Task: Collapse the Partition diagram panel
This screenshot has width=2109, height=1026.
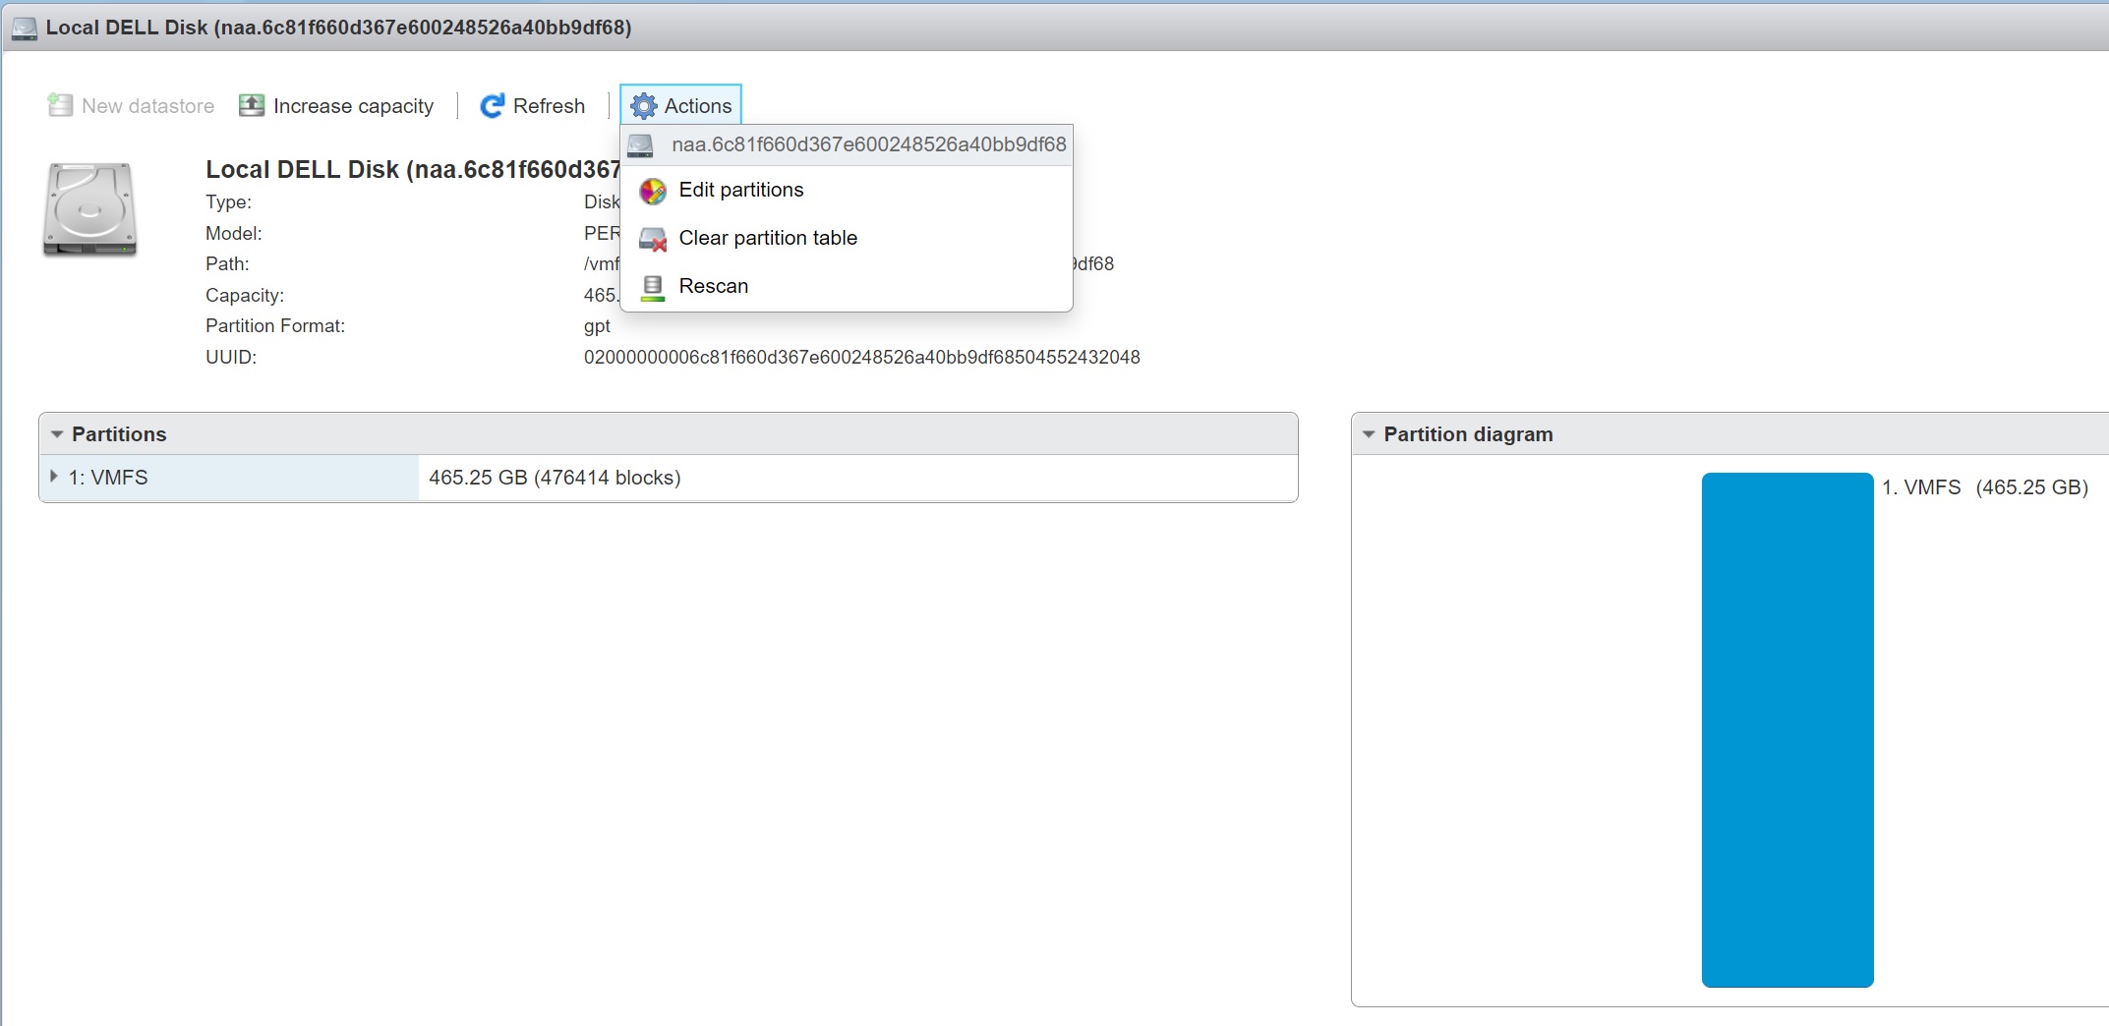Action: coord(1369,434)
